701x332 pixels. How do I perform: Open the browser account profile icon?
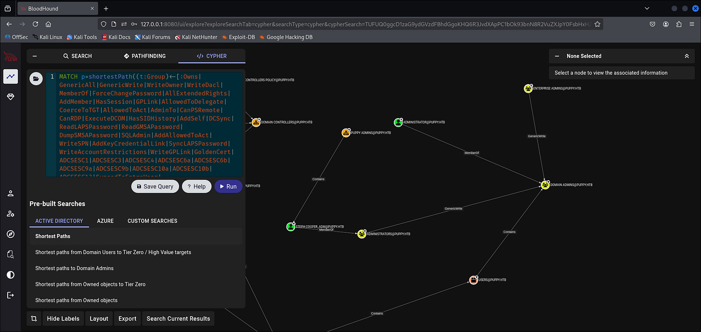coord(665,24)
